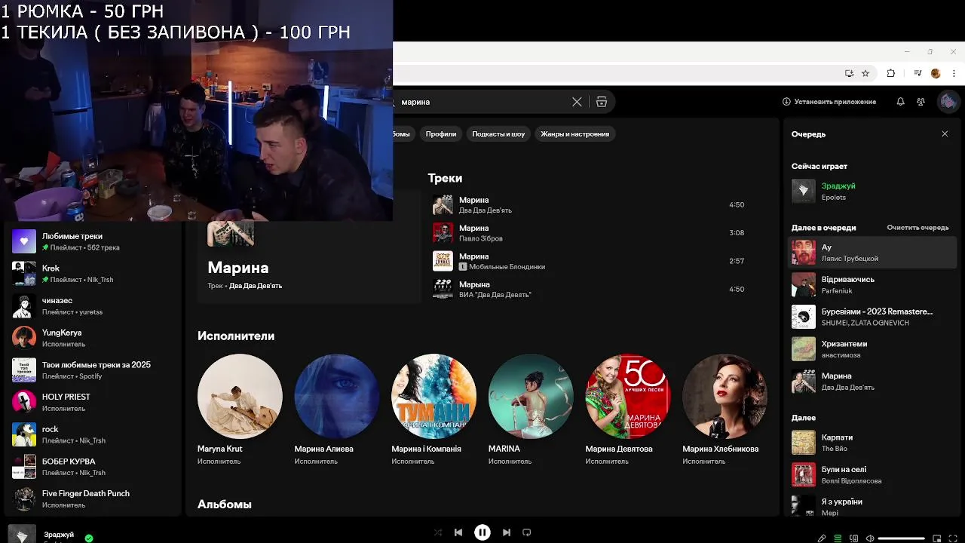Bookmark this page with the star icon
Viewport: 965px width, 543px height.
pos(865,73)
